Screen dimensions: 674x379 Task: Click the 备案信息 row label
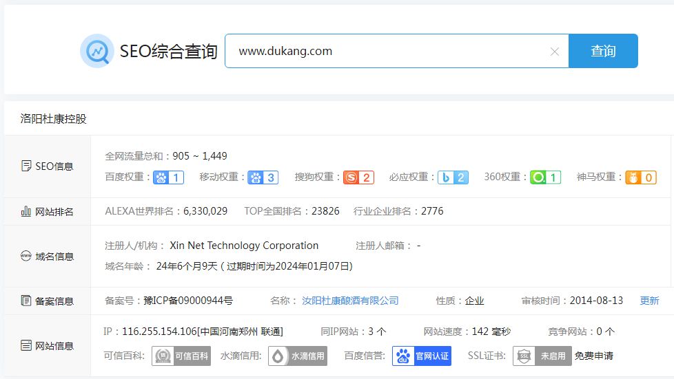(x=54, y=301)
